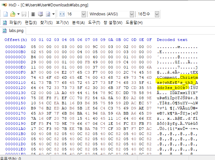The image size is (215, 160).
Task: Click the 오프셋(h): 0 status bar entry
Action: point(11,158)
